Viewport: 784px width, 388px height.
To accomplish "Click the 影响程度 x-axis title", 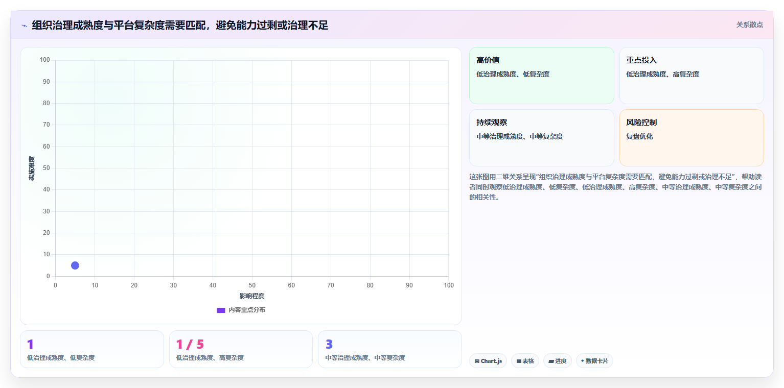I will [x=252, y=296].
